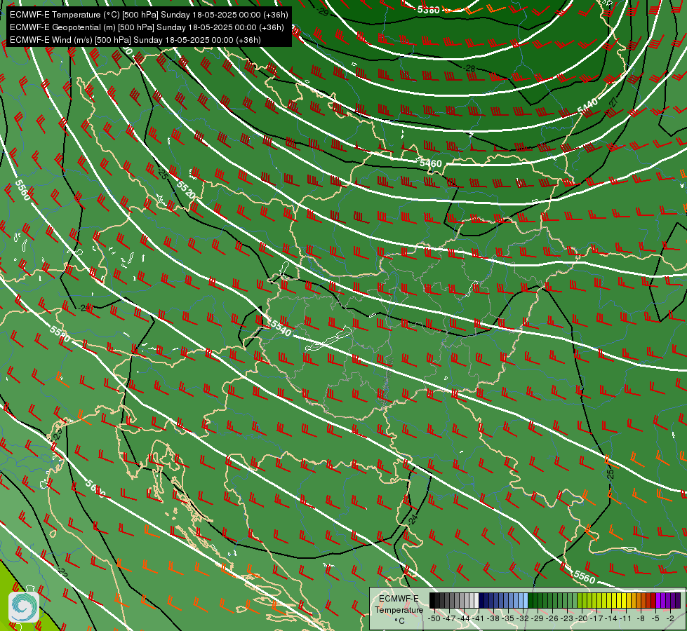Viewport: 687px width, 631px height.
Task: Select the ECMWF-E Temperature 500 hPa title line
Action: click(149, 15)
